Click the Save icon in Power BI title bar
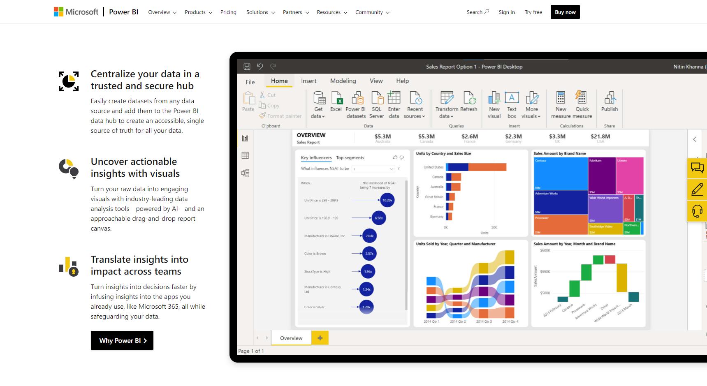Image resolution: width=707 pixels, height=386 pixels. tap(247, 66)
